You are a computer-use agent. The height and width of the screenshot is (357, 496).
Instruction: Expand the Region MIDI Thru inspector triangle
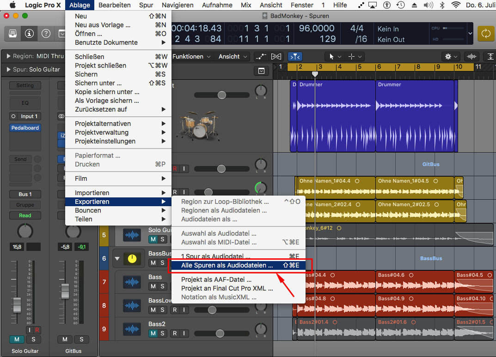(x=8, y=56)
